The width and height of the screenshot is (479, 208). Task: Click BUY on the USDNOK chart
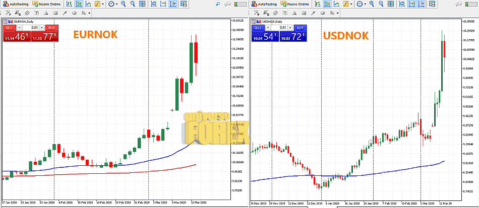(300, 28)
